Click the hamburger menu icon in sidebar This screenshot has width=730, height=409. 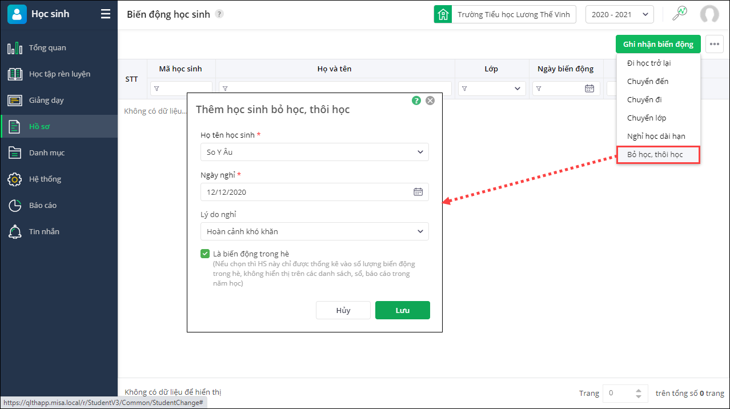(x=106, y=14)
